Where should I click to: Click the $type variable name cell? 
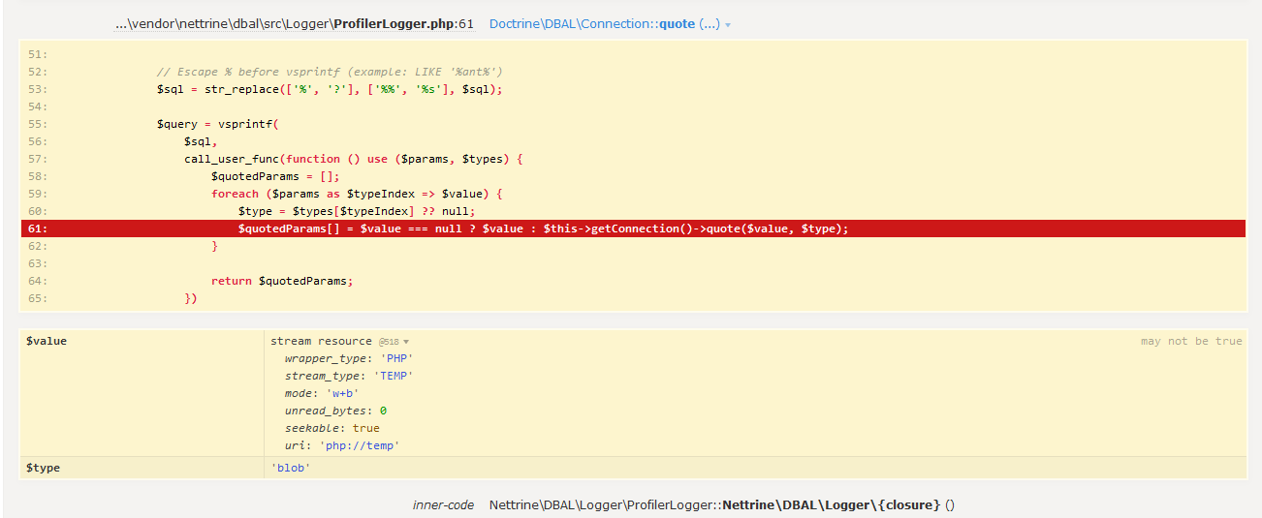pyautogui.click(x=142, y=468)
